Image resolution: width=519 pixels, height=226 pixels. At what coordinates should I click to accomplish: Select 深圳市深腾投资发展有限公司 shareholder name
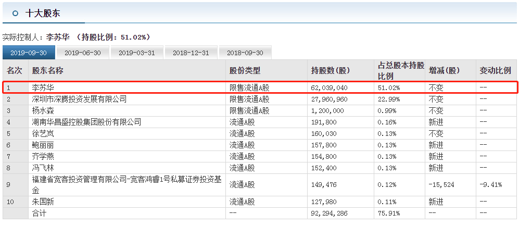click(x=79, y=99)
